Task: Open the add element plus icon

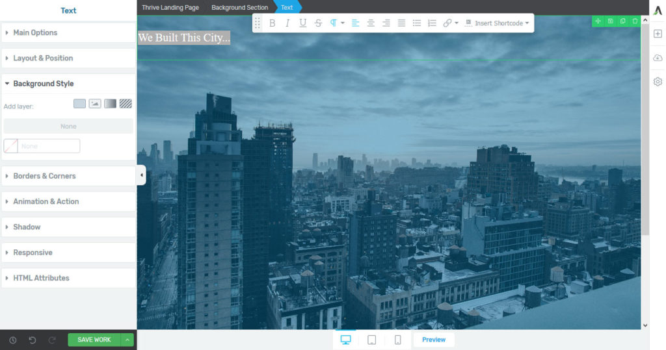Action: coord(658,34)
